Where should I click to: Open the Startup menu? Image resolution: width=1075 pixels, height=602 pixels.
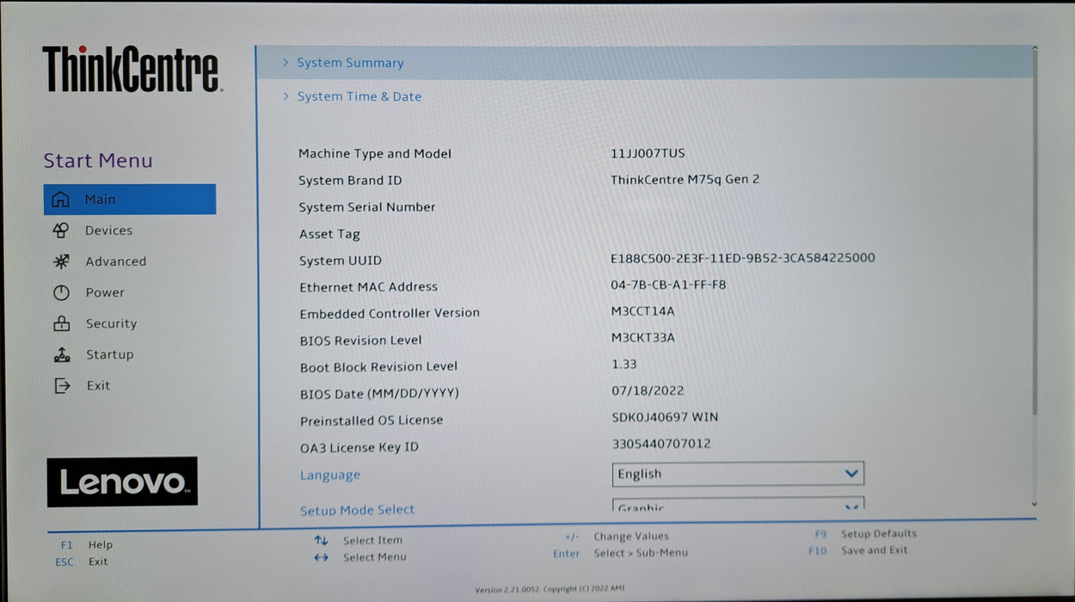click(x=109, y=354)
